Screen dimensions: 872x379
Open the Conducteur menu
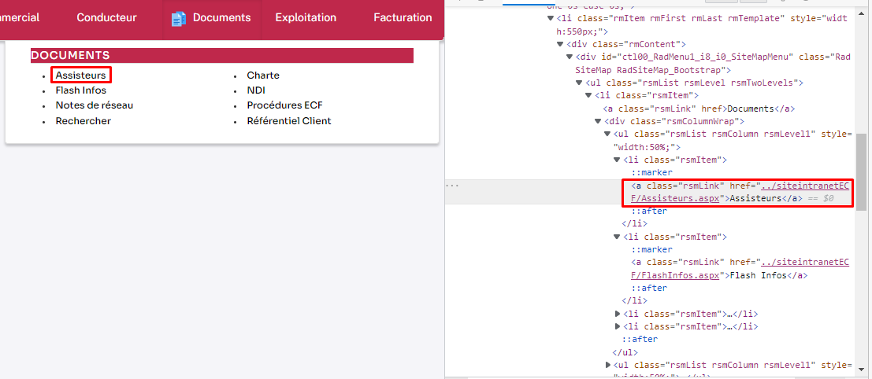pyautogui.click(x=106, y=18)
